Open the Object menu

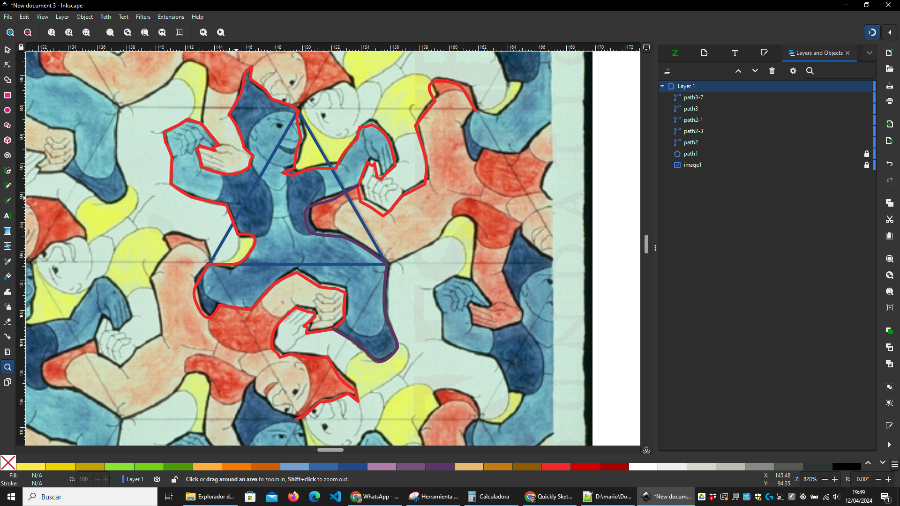click(84, 17)
